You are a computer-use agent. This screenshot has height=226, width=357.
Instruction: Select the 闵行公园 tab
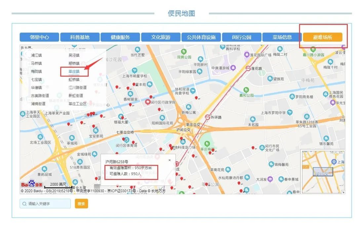pyautogui.click(x=242, y=37)
